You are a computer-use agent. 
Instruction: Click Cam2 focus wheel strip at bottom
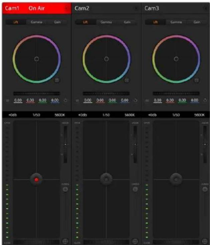[106, 242]
